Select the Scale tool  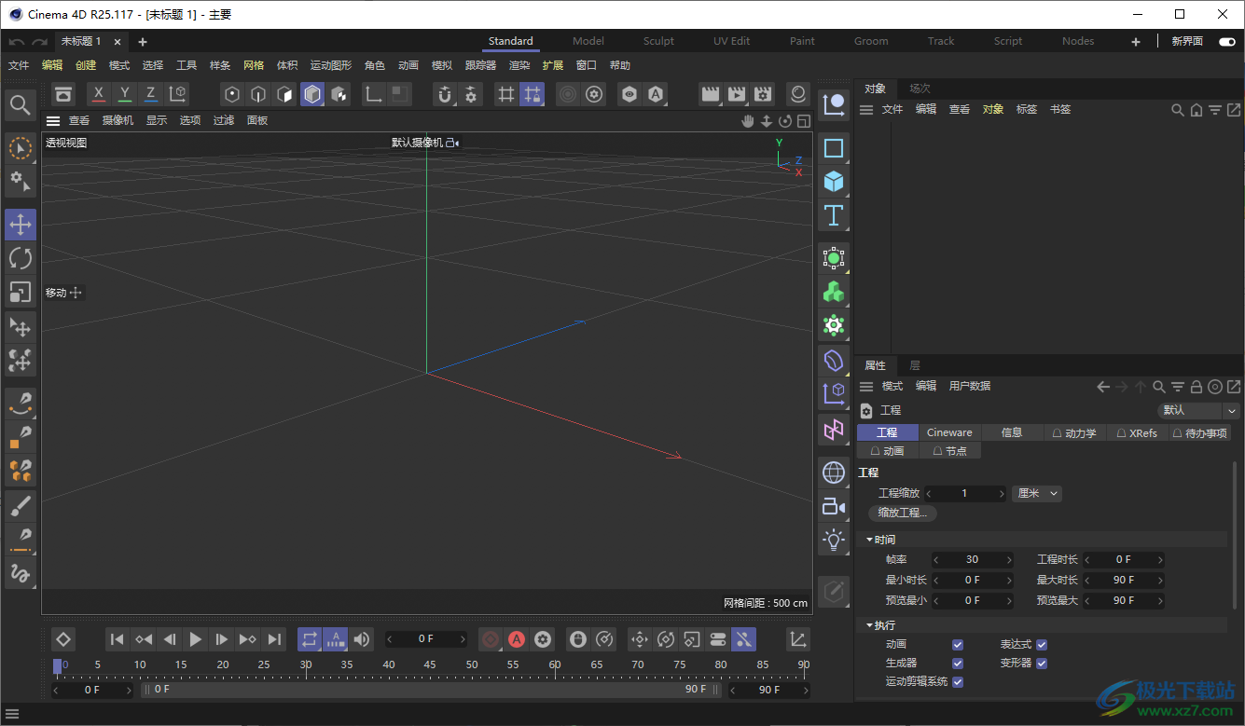21,293
